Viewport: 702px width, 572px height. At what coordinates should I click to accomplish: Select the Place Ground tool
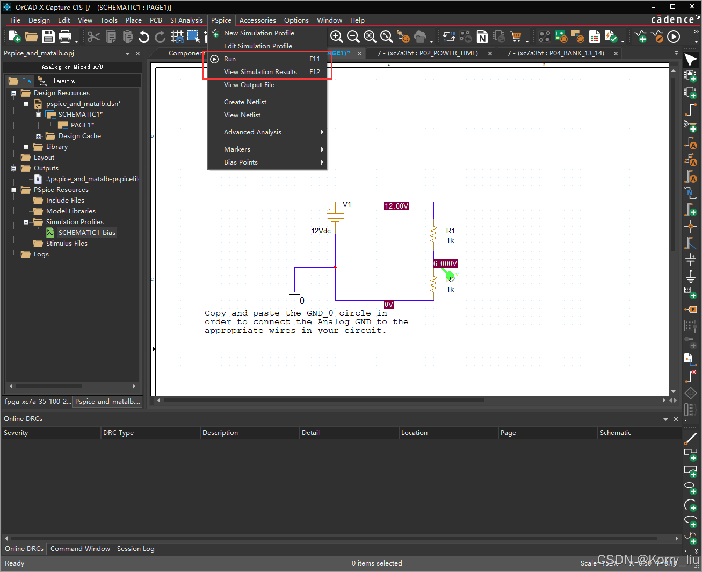(x=691, y=276)
